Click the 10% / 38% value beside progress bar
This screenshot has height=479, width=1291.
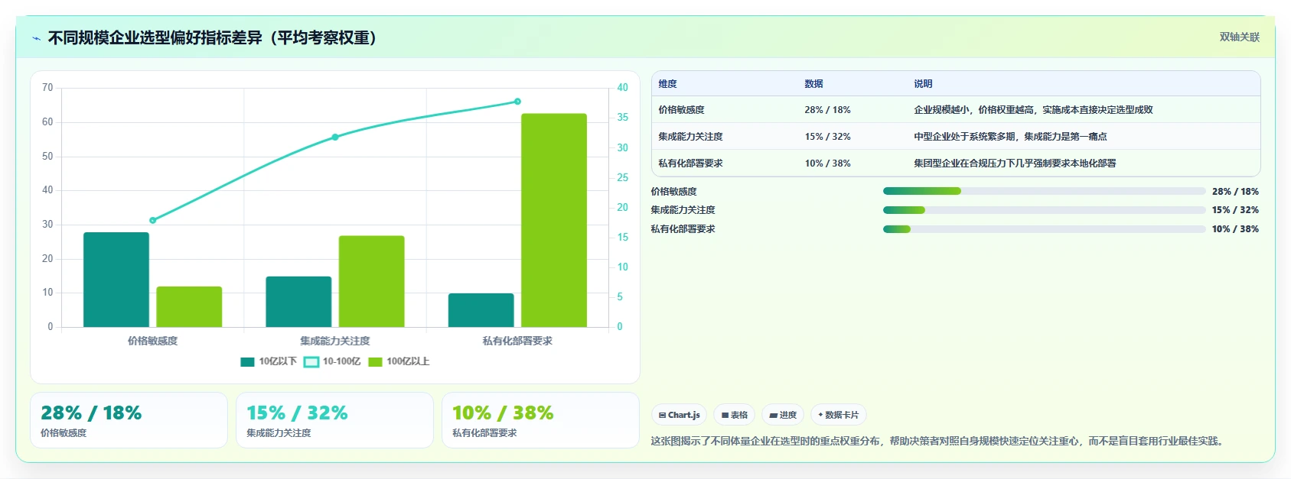click(x=1235, y=229)
